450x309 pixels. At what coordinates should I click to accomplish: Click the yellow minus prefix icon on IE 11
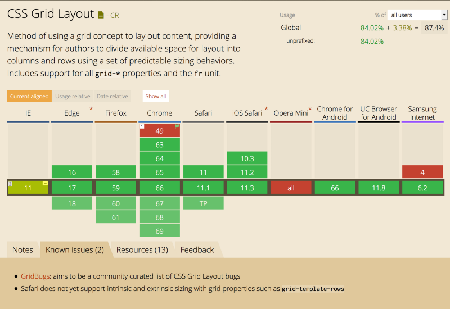pyautogui.click(x=45, y=183)
